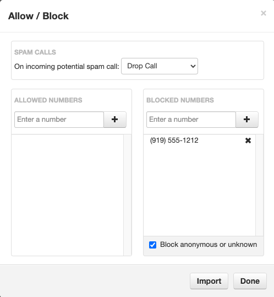Click the SPAM CALLS section heading

coord(35,52)
